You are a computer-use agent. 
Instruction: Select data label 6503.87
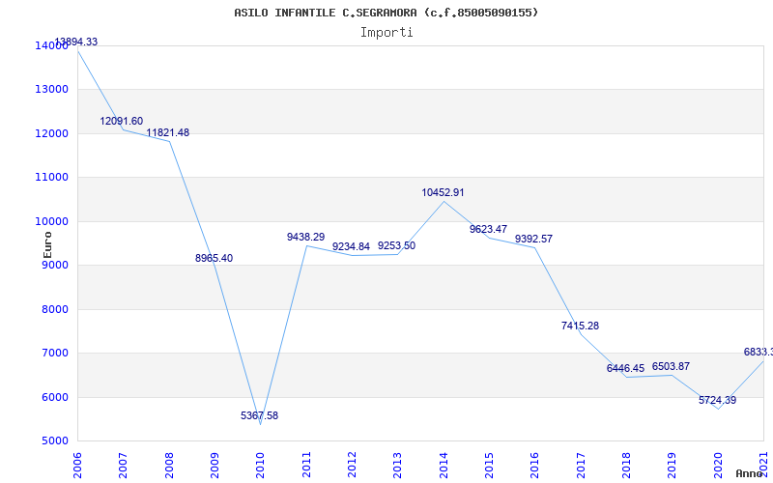671,367
